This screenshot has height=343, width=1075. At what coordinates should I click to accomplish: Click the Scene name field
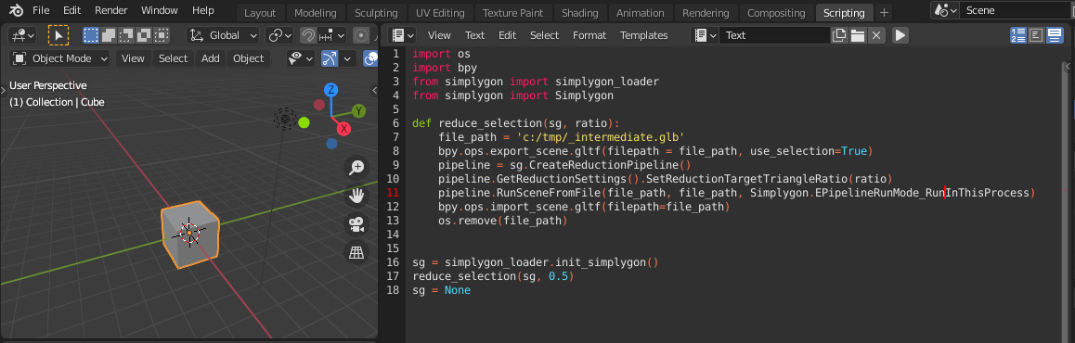pos(1017,10)
